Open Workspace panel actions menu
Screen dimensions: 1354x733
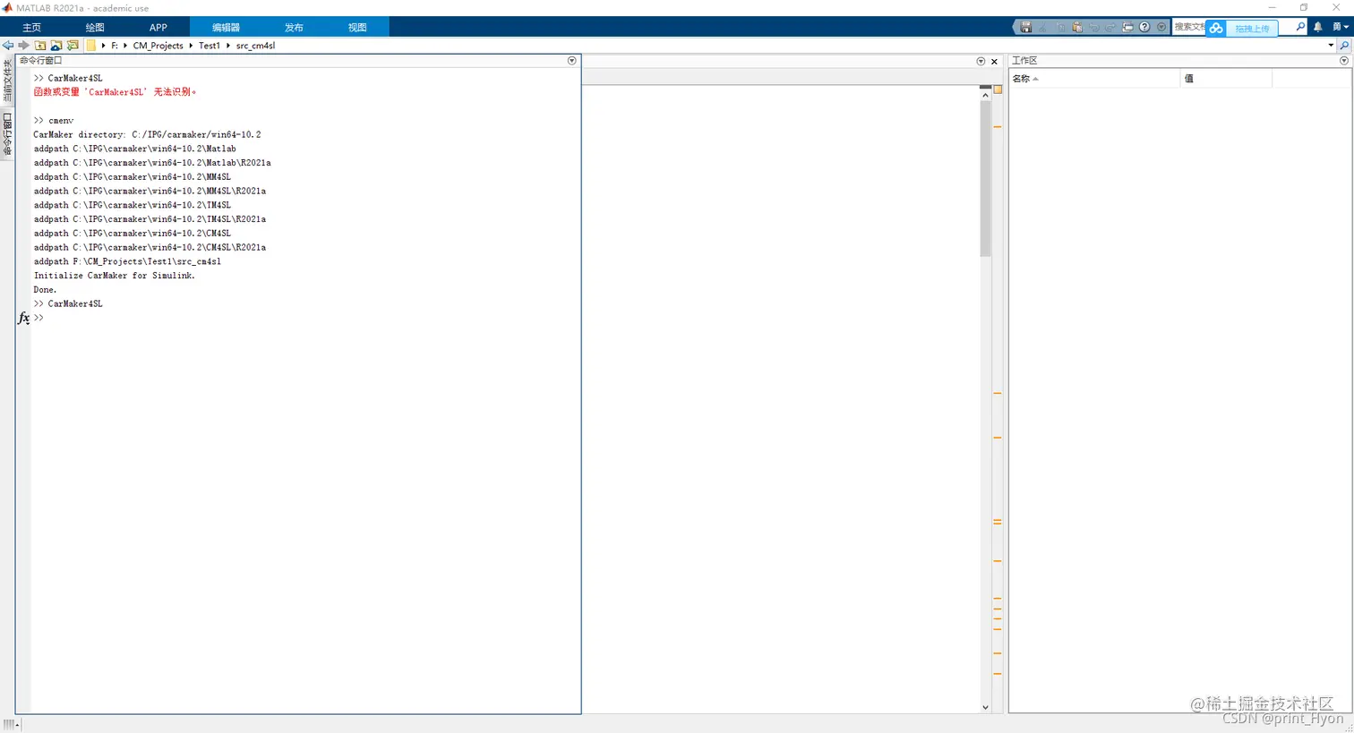1344,61
